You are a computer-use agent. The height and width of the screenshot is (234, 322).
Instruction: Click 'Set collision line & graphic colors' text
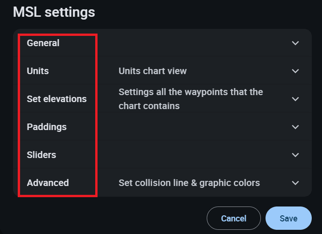tap(189, 183)
